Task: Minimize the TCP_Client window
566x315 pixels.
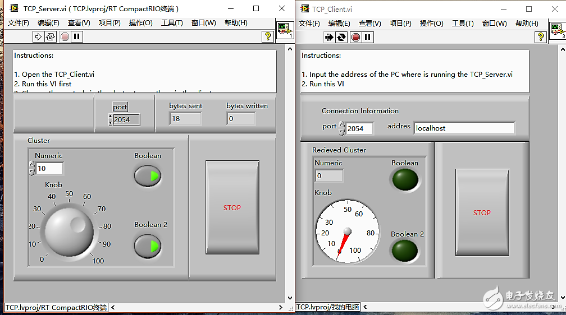Action: pyautogui.click(x=504, y=9)
